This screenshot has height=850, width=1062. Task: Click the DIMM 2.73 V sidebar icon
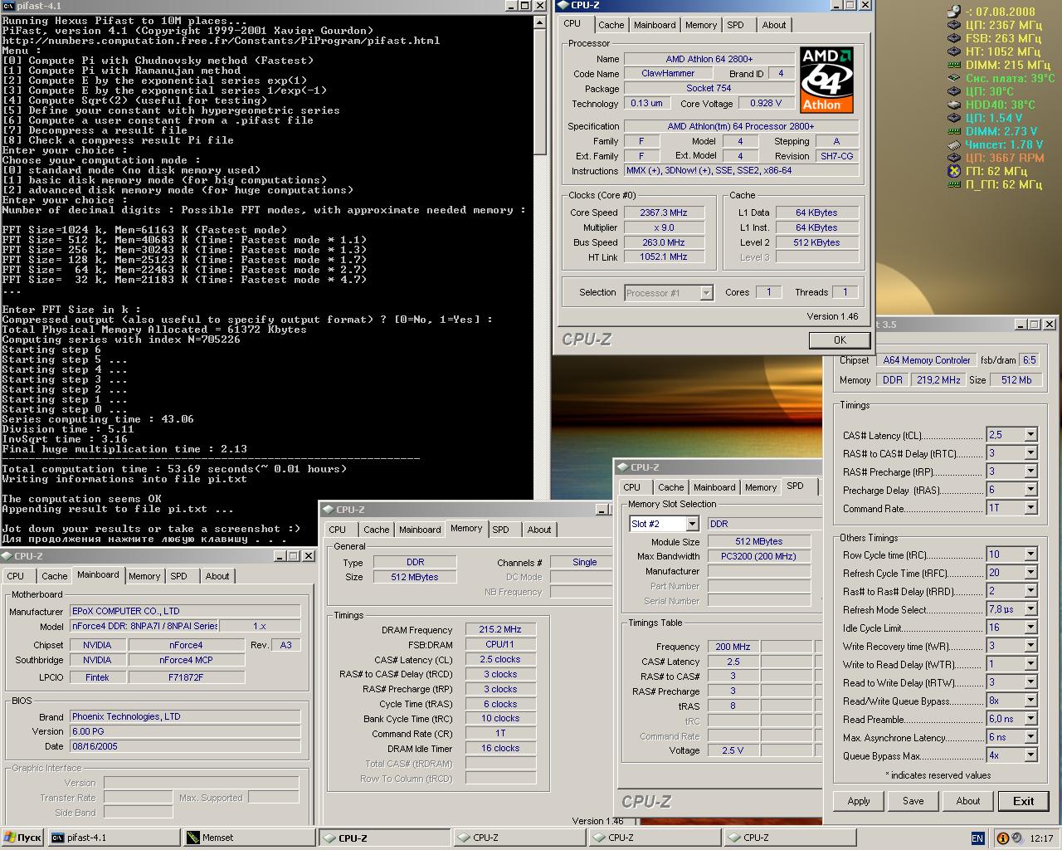(x=953, y=131)
